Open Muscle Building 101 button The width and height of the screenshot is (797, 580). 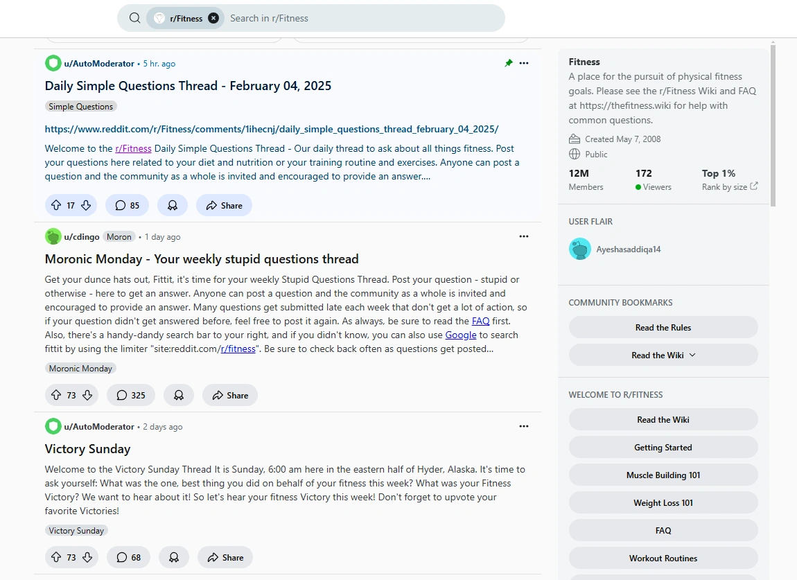pyautogui.click(x=663, y=475)
